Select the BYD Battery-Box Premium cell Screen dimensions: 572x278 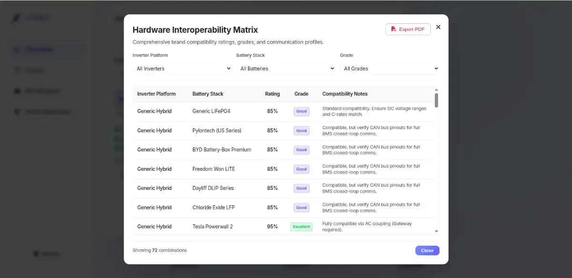point(222,150)
